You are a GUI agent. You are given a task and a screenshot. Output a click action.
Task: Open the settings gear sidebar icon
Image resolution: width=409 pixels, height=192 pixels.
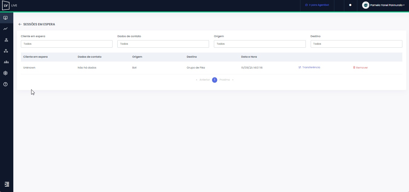(x=5, y=73)
